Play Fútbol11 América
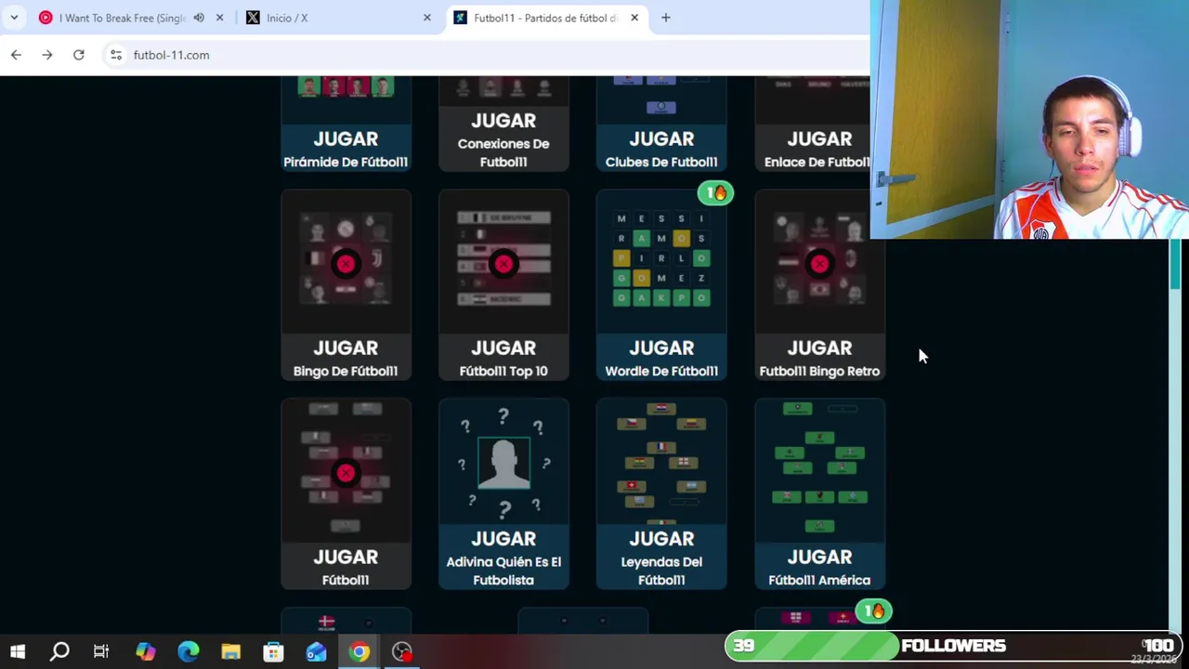 [x=819, y=494]
